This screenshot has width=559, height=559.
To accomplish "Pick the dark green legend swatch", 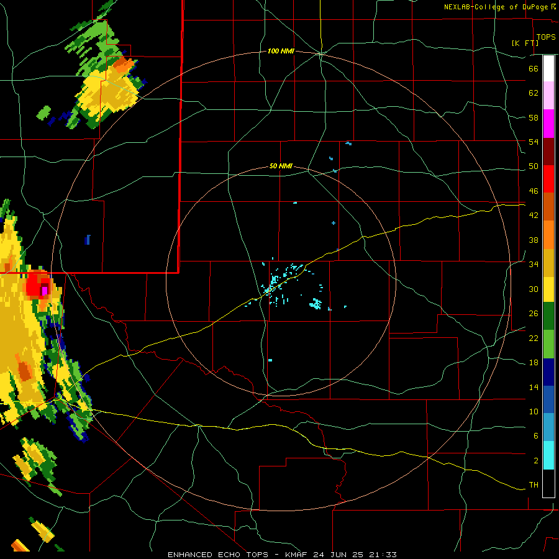I will [548, 316].
